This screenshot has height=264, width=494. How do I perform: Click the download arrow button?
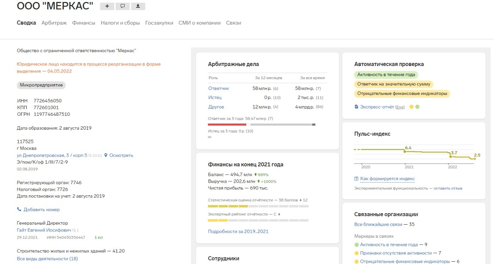coord(138,6)
